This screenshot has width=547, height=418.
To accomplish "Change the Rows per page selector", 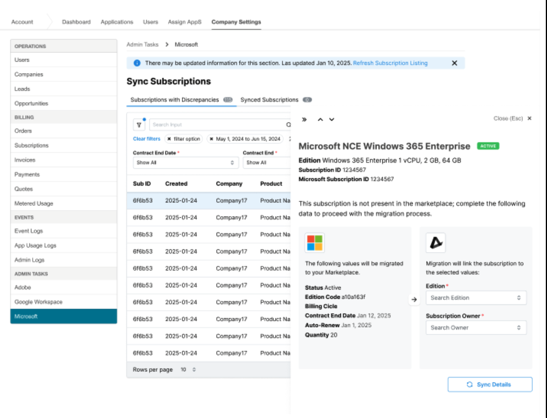I will pyautogui.click(x=189, y=370).
